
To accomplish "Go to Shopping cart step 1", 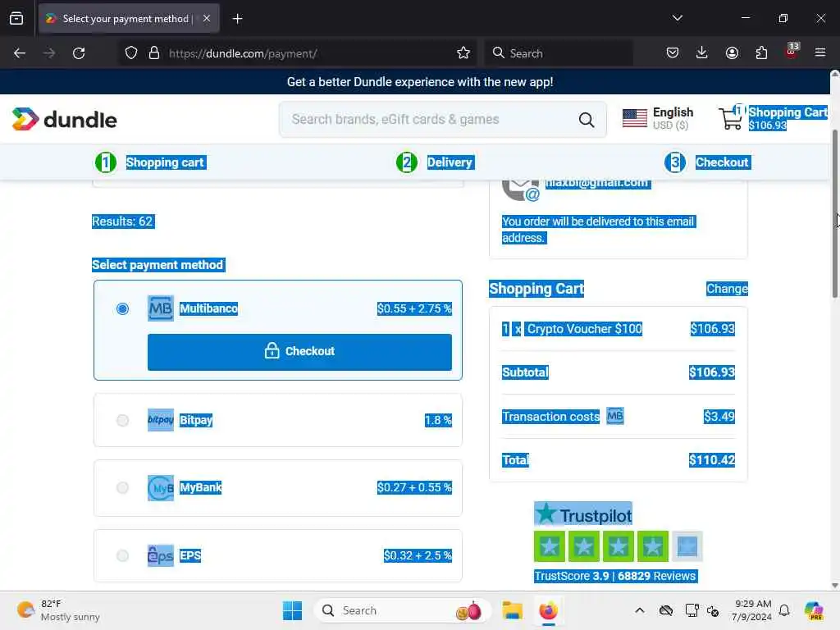I will coord(151,162).
